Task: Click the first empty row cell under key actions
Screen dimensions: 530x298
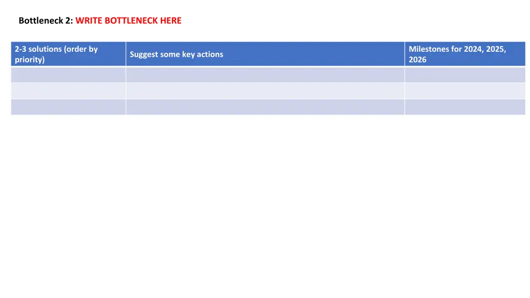Action: tap(266, 74)
